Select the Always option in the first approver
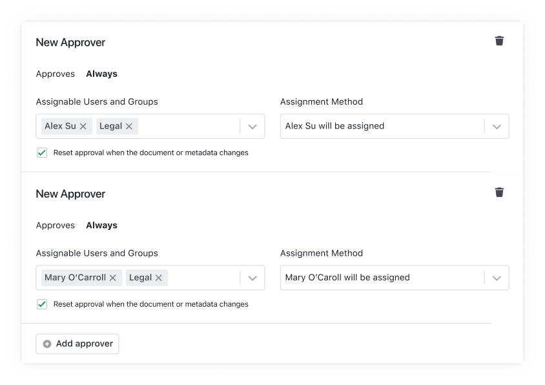The width and height of the screenshot is (545, 385). click(x=101, y=74)
